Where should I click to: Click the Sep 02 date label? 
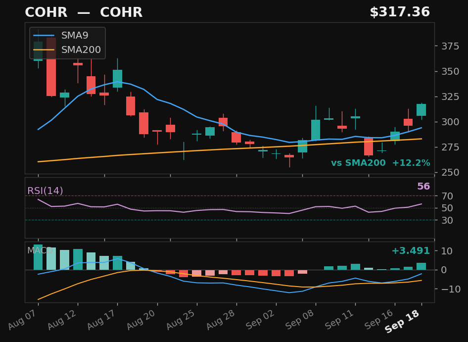[x=261, y=320]
